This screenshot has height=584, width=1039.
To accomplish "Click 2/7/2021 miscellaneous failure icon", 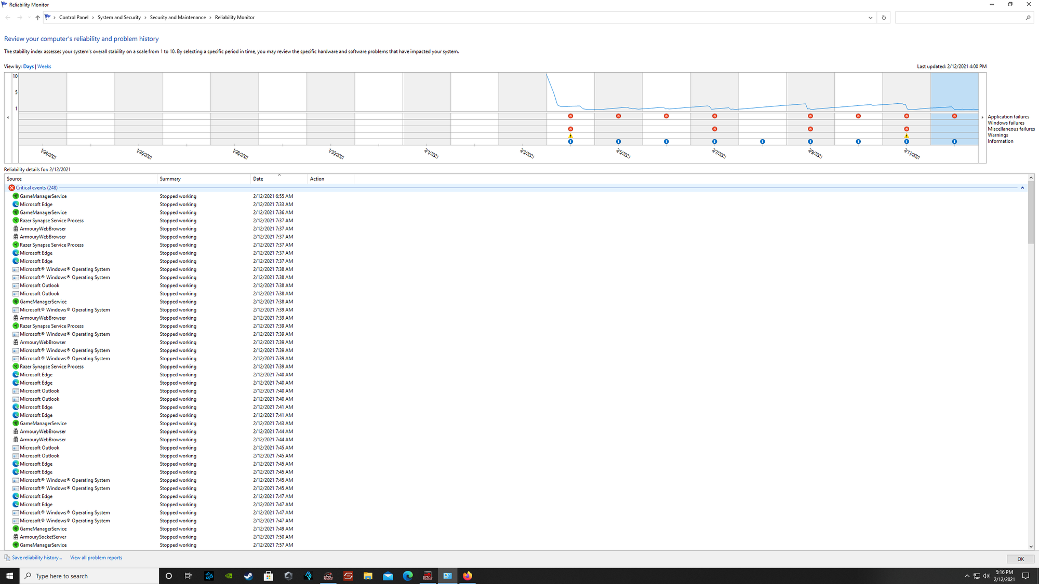I will (x=715, y=129).
